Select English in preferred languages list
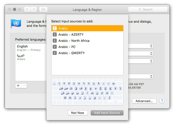 click(x=31, y=48)
